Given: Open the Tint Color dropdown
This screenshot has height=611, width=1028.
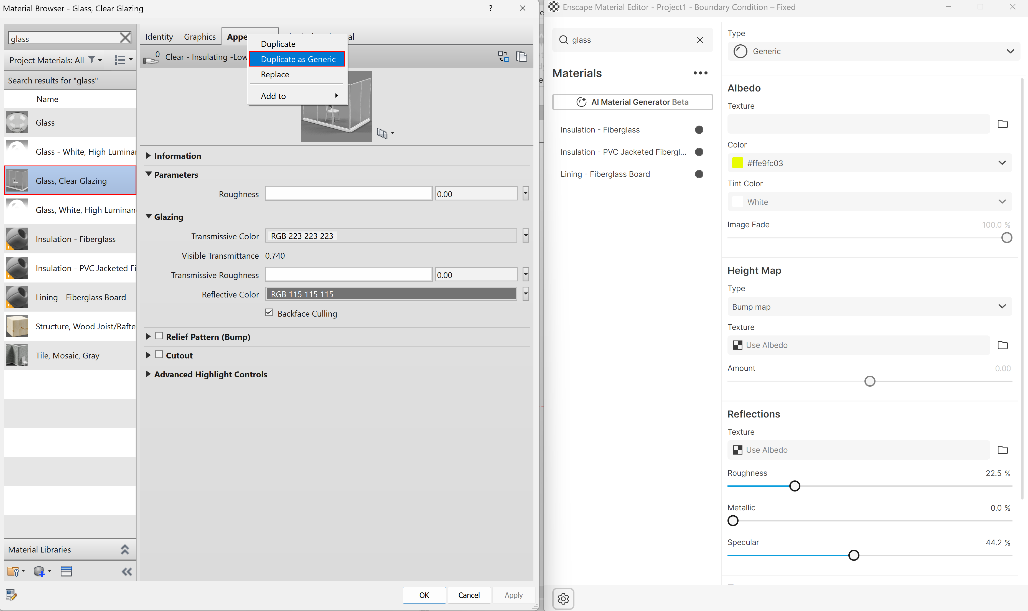Looking at the screenshot, I should (x=869, y=202).
